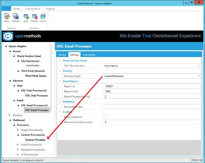Collapse the Email Report section
This screenshot has width=205, height=163.
[60, 81]
